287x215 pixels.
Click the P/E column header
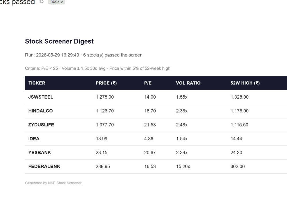(x=148, y=83)
